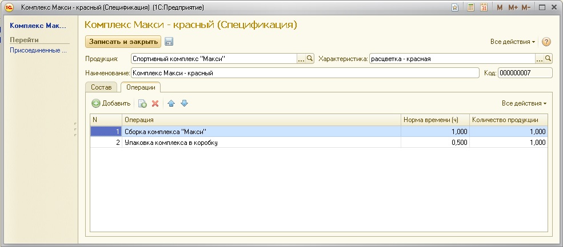Select row Сборка комплекса "Макси"
This screenshot has height=247, width=563.
click(318, 132)
